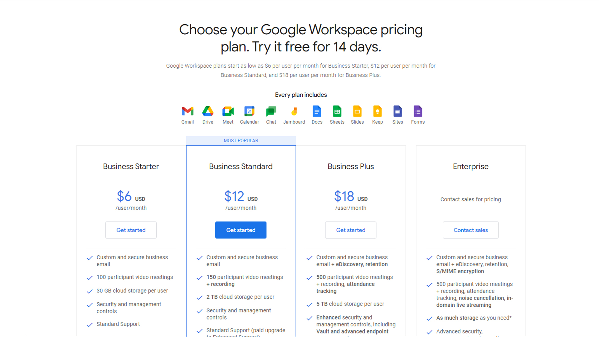Click Business Starter Get started button
This screenshot has width=599, height=337.
(131, 230)
